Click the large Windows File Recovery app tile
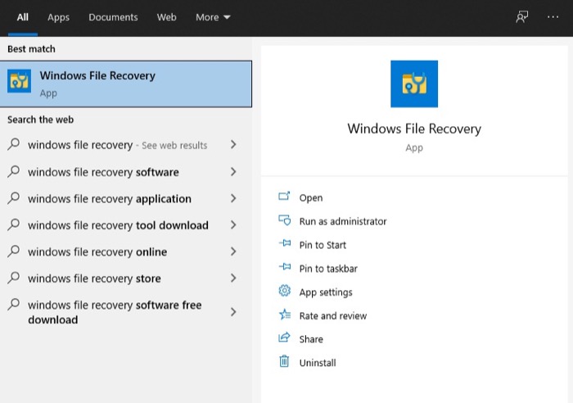The height and width of the screenshot is (403, 573). click(x=414, y=84)
